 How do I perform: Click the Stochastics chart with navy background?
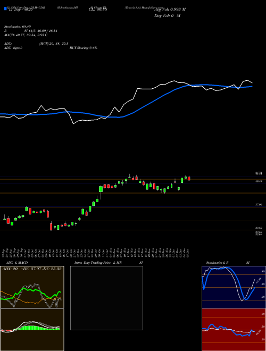234,287
